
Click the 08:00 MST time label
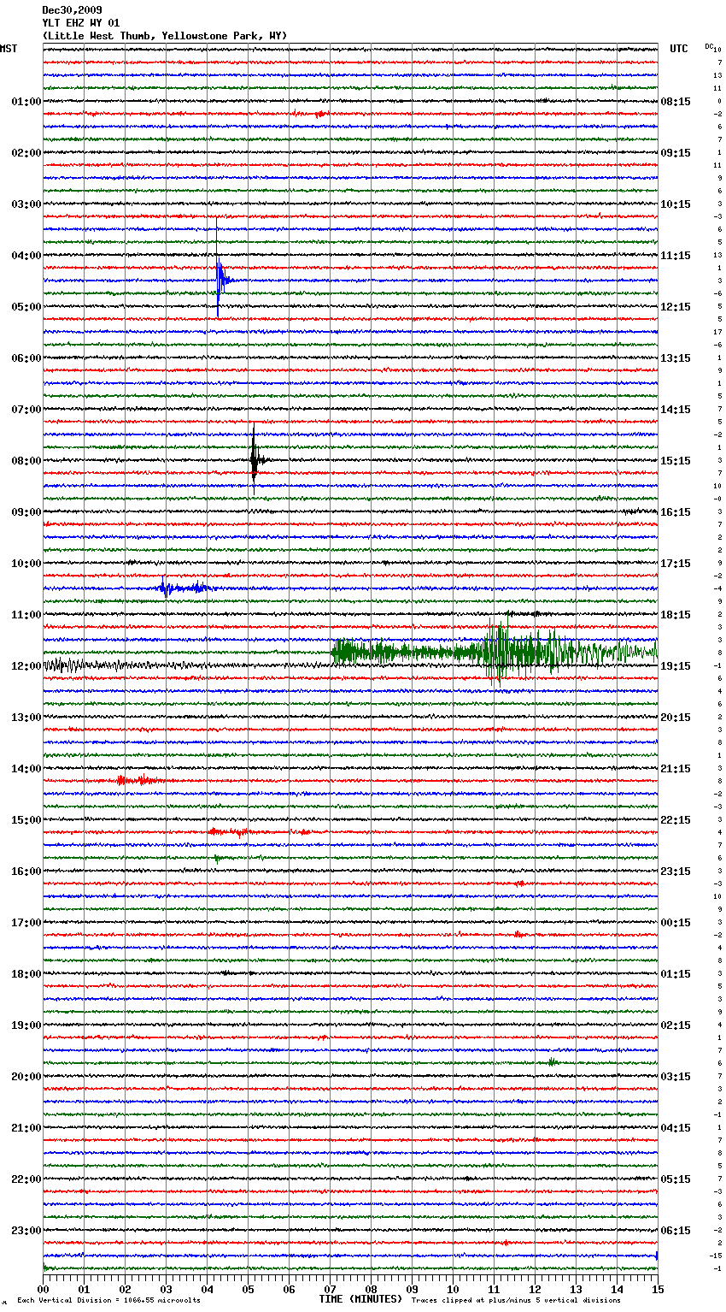(26, 461)
